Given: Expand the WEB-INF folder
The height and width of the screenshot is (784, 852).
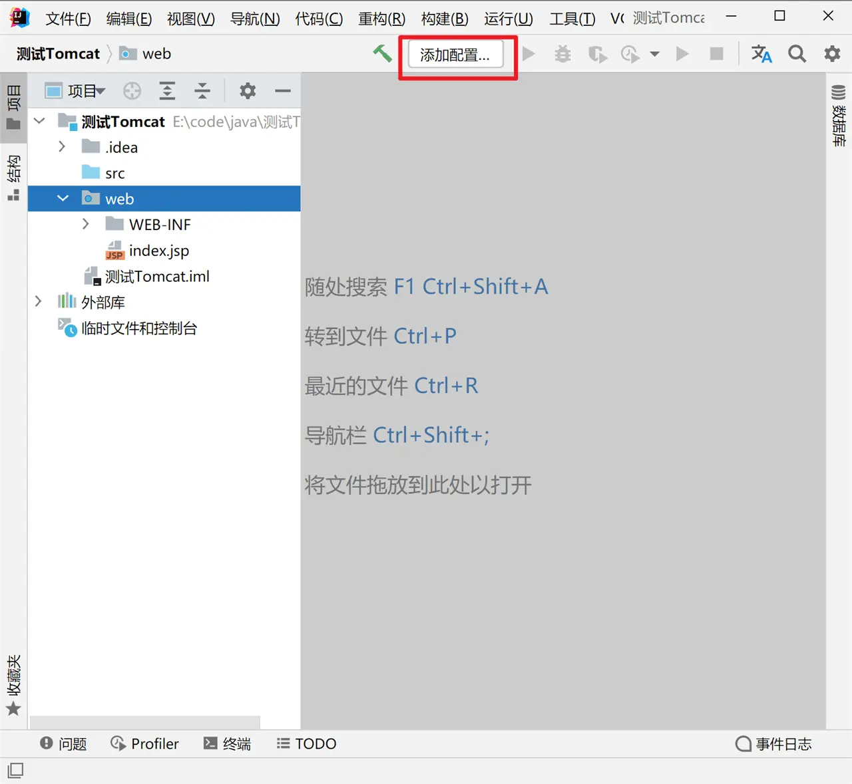Looking at the screenshot, I should [86, 225].
